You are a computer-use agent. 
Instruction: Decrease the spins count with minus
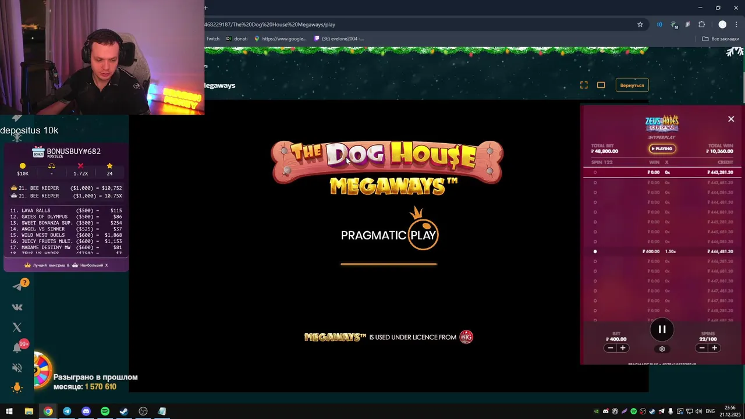click(x=702, y=348)
